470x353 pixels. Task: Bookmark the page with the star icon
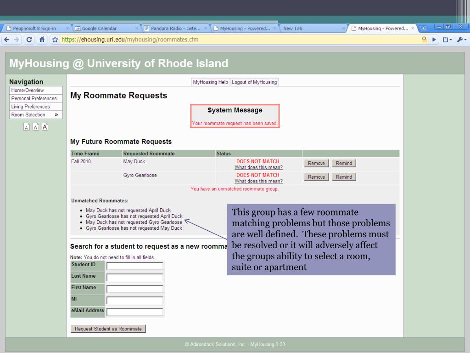pos(55,40)
